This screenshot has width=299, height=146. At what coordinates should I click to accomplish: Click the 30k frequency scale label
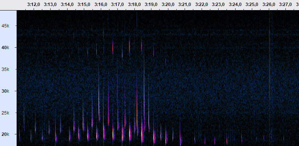click(x=5, y=91)
